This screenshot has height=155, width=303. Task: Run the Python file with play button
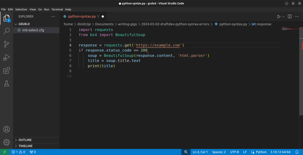tap(279, 17)
